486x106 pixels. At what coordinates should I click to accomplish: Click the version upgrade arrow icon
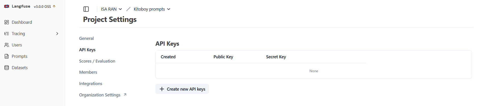(x=54, y=6)
